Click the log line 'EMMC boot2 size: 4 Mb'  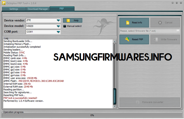pyautogui.click(x=16, y=64)
